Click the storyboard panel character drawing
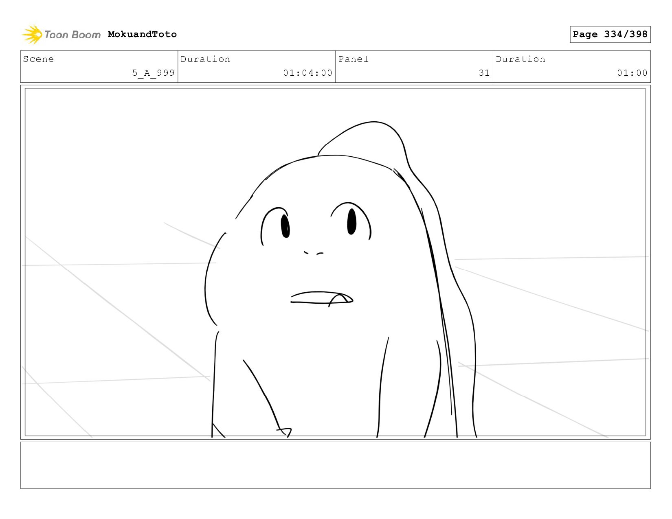Image resolution: width=672 pixels, height=519 pixels. (x=340, y=279)
